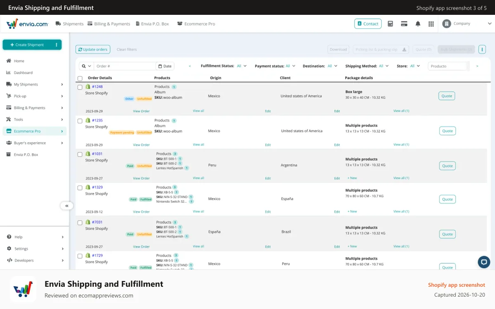Open the live chat bubble
The width and height of the screenshot is (495, 309).
coord(484,262)
